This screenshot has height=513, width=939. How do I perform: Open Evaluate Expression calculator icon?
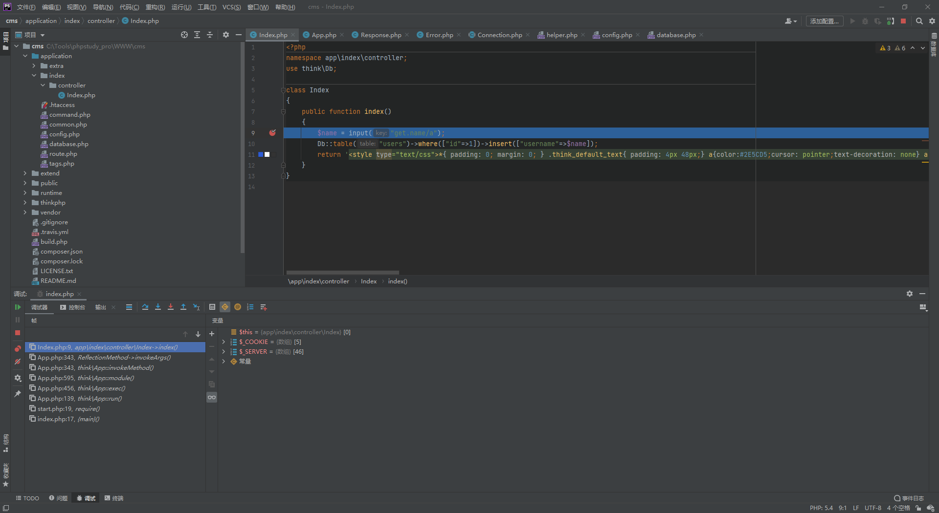click(x=212, y=307)
